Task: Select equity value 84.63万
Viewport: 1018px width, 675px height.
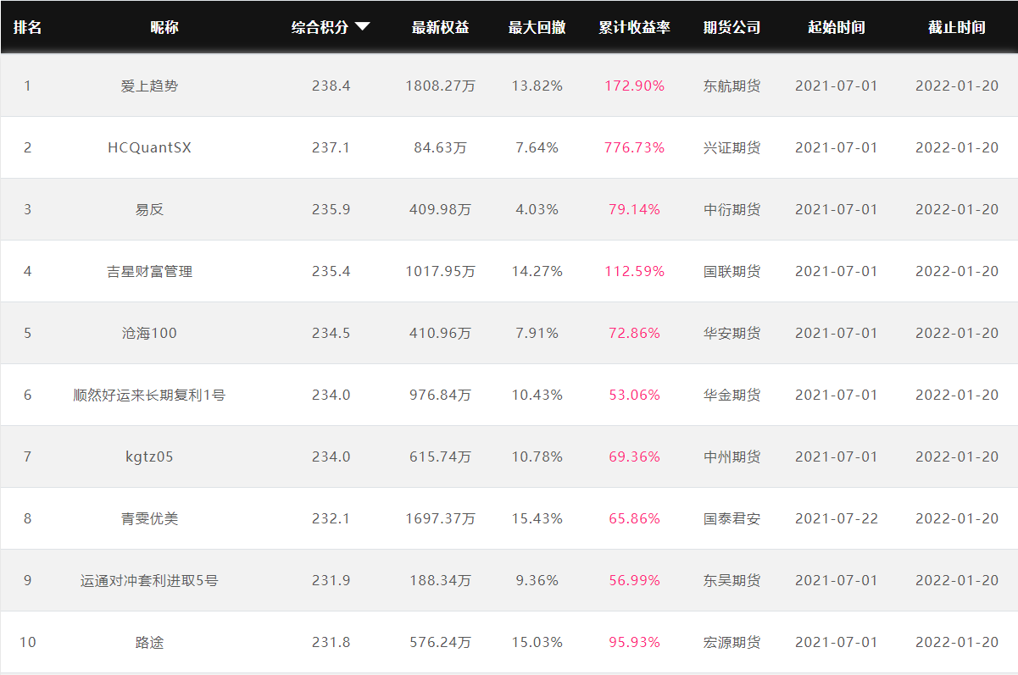Action: point(440,147)
